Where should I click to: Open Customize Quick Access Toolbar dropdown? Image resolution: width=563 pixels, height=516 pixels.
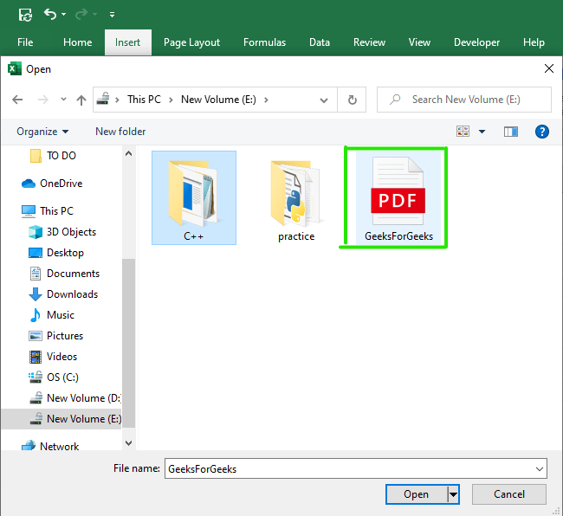[x=112, y=15]
